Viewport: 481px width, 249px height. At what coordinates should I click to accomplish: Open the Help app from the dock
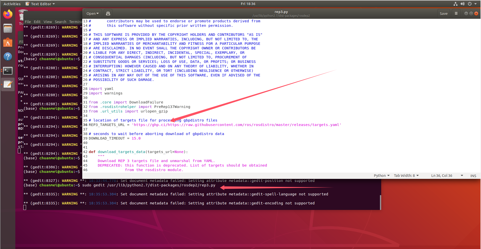pos(8,57)
